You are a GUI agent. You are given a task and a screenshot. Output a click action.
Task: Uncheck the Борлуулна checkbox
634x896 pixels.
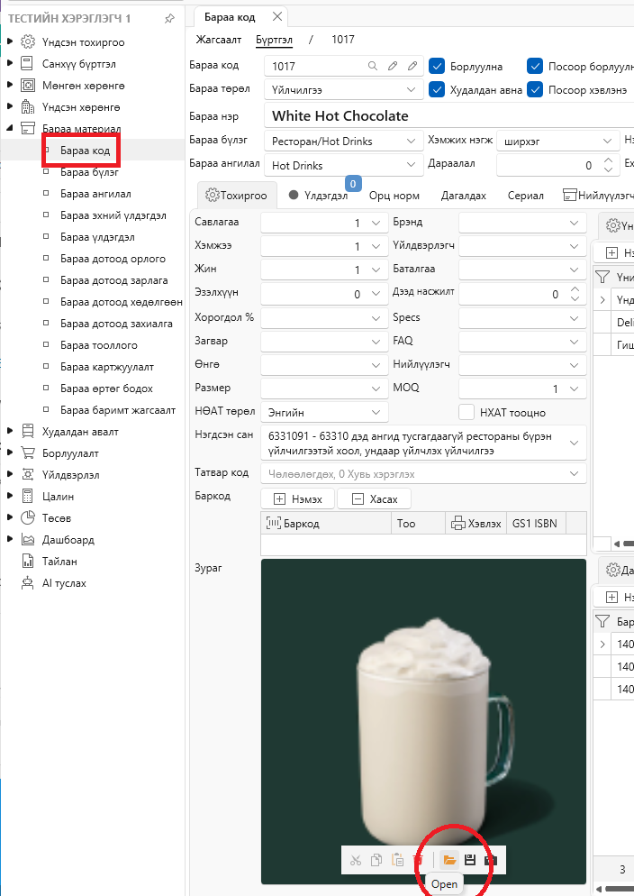pos(437,67)
